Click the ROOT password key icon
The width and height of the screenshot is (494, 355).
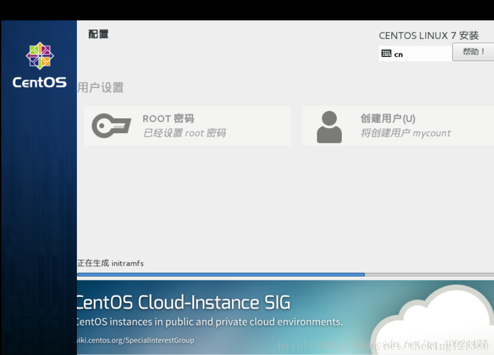pos(111,126)
